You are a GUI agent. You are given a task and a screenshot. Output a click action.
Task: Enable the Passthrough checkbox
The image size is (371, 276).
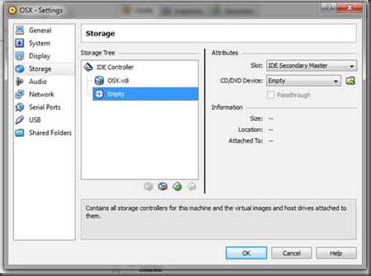point(271,95)
